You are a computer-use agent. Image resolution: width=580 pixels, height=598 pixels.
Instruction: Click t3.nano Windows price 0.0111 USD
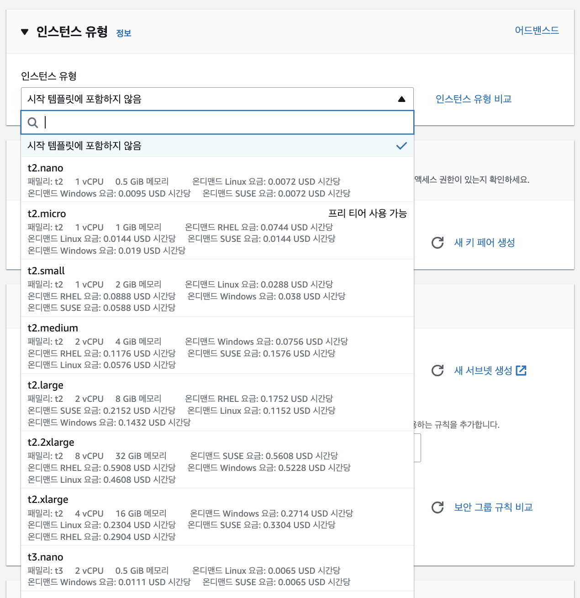109,582
